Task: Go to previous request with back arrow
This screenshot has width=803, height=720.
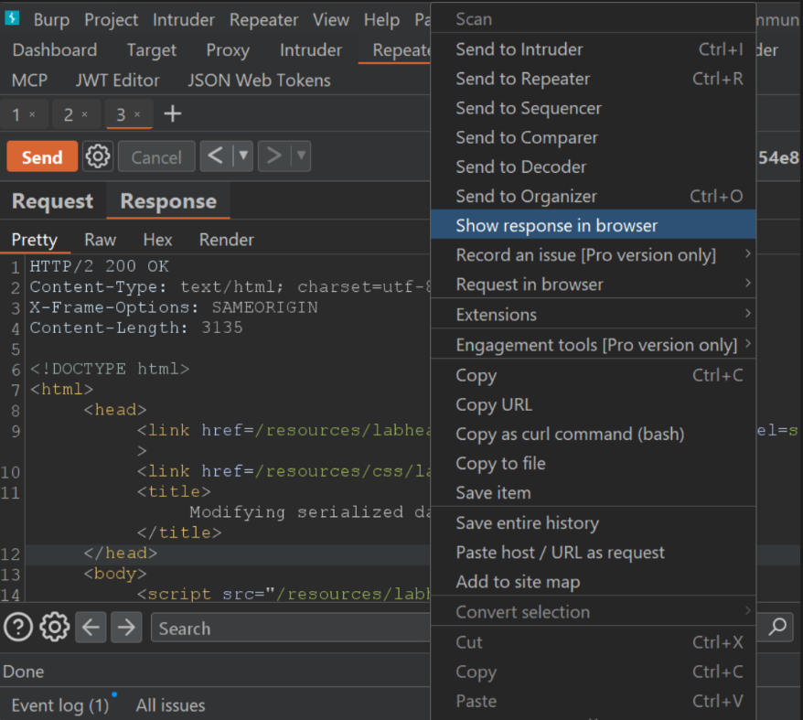Action: pos(216,156)
